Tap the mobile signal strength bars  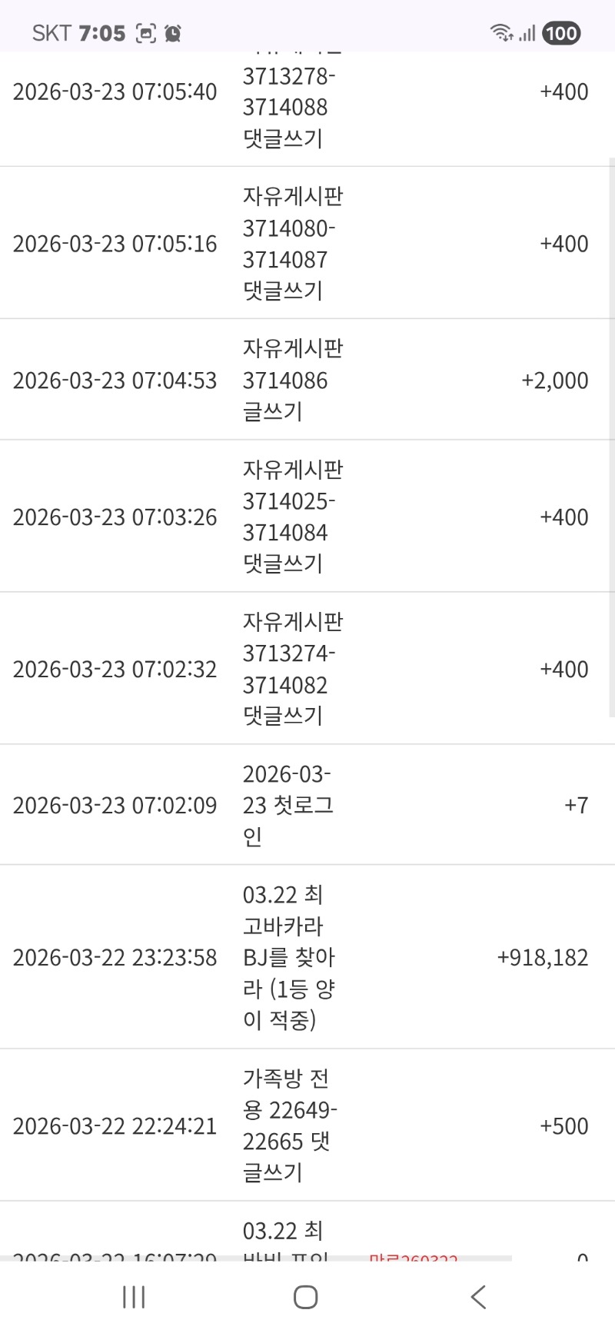[527, 33]
